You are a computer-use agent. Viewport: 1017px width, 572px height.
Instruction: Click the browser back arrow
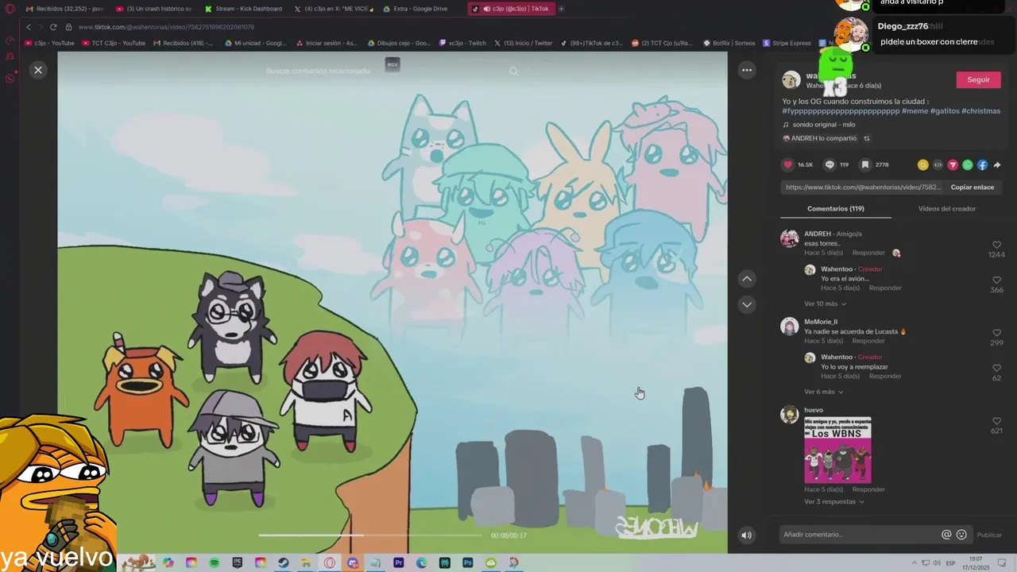pyautogui.click(x=29, y=27)
